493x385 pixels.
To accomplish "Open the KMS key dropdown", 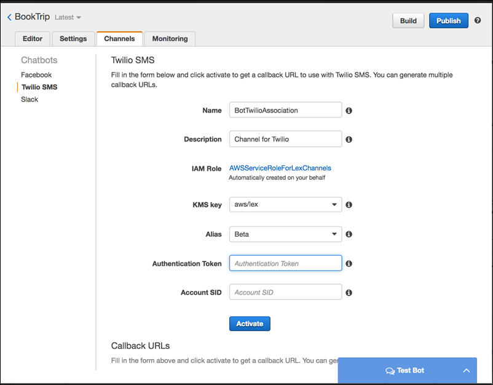I will pyautogui.click(x=285, y=205).
